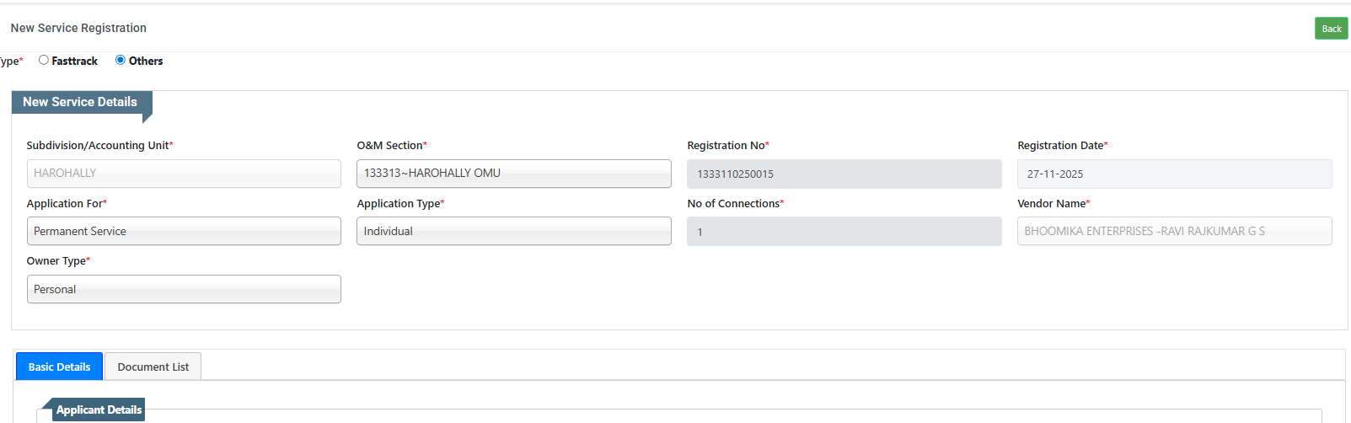1351x423 pixels.
Task: Click the Vendor Name field
Action: (1174, 231)
